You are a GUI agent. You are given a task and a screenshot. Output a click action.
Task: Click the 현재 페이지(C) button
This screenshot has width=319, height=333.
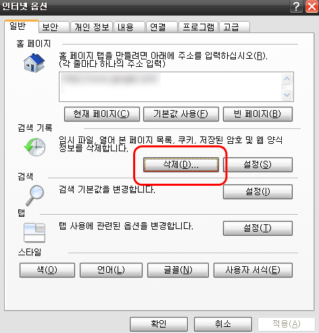[102, 114]
